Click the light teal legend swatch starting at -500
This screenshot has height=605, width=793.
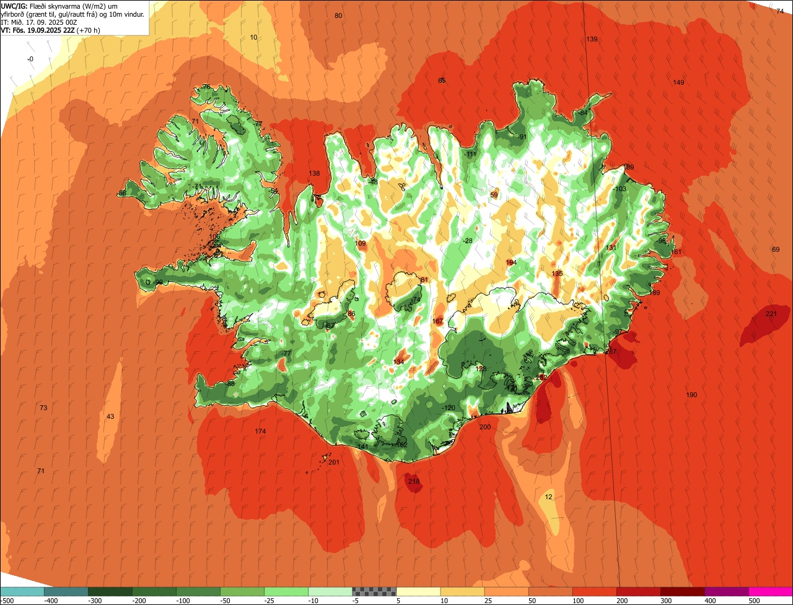tap(22, 591)
